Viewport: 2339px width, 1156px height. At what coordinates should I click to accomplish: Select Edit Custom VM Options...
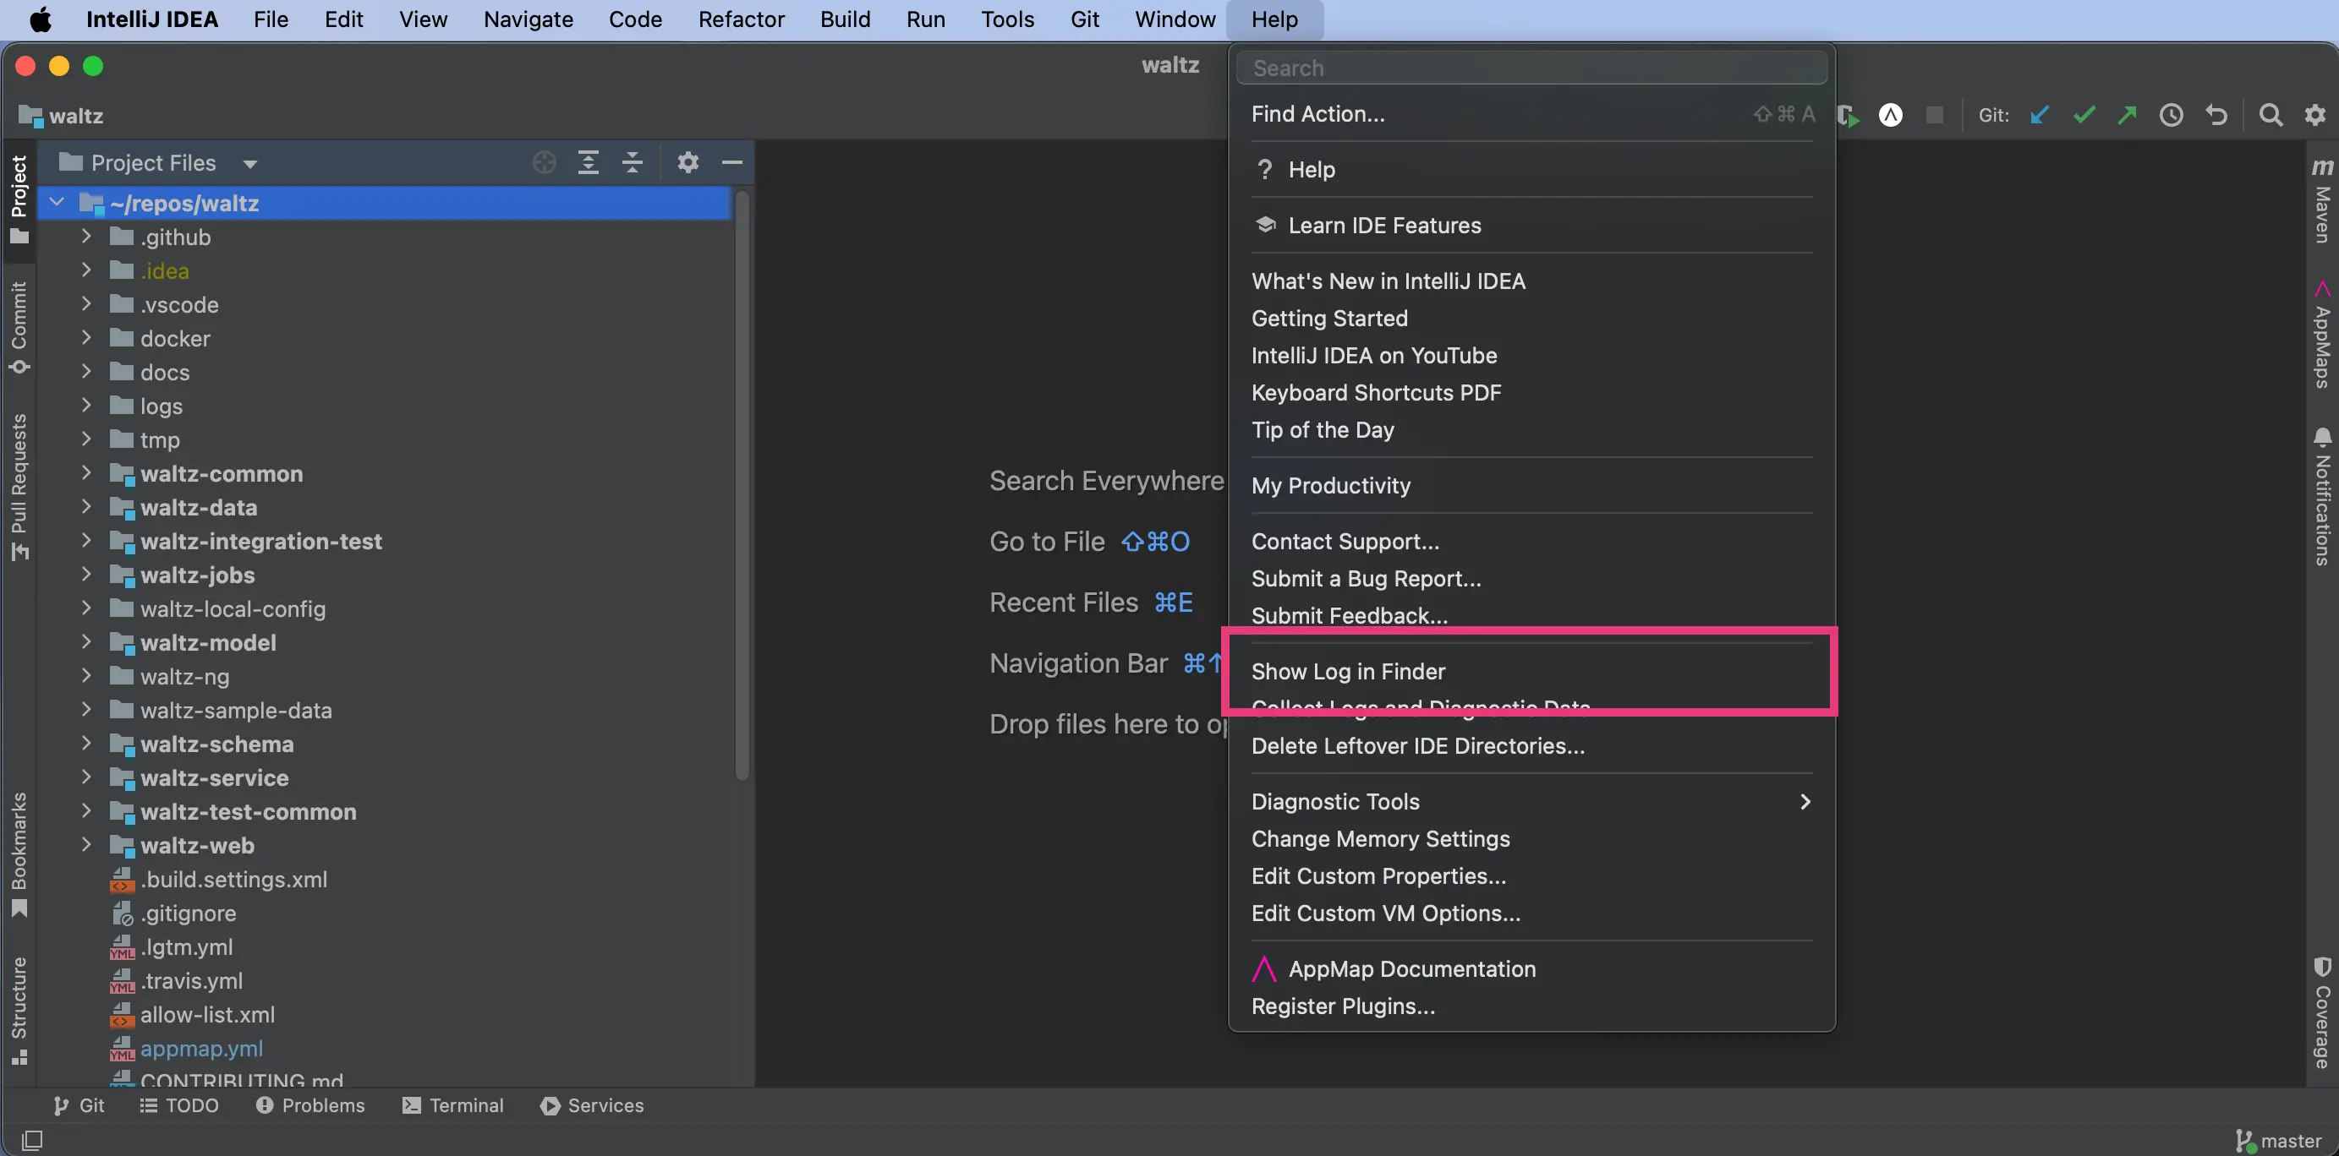pyautogui.click(x=1531, y=913)
